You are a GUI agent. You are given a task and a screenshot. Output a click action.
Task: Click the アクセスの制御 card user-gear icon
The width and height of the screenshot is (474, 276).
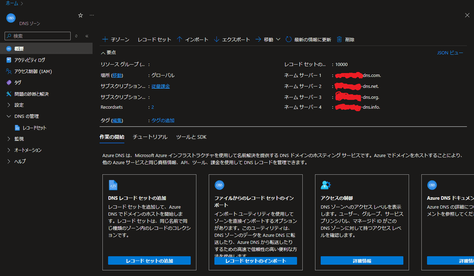coord(326,185)
